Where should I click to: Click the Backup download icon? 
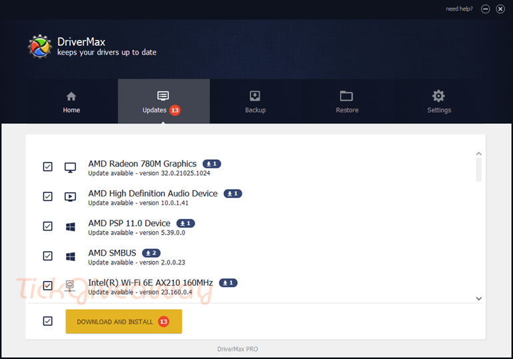point(255,96)
